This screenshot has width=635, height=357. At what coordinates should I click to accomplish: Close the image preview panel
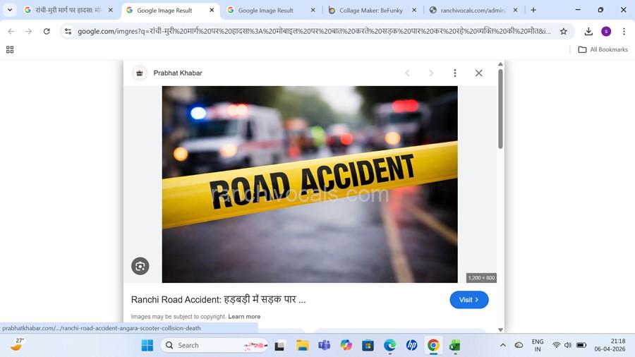[478, 73]
